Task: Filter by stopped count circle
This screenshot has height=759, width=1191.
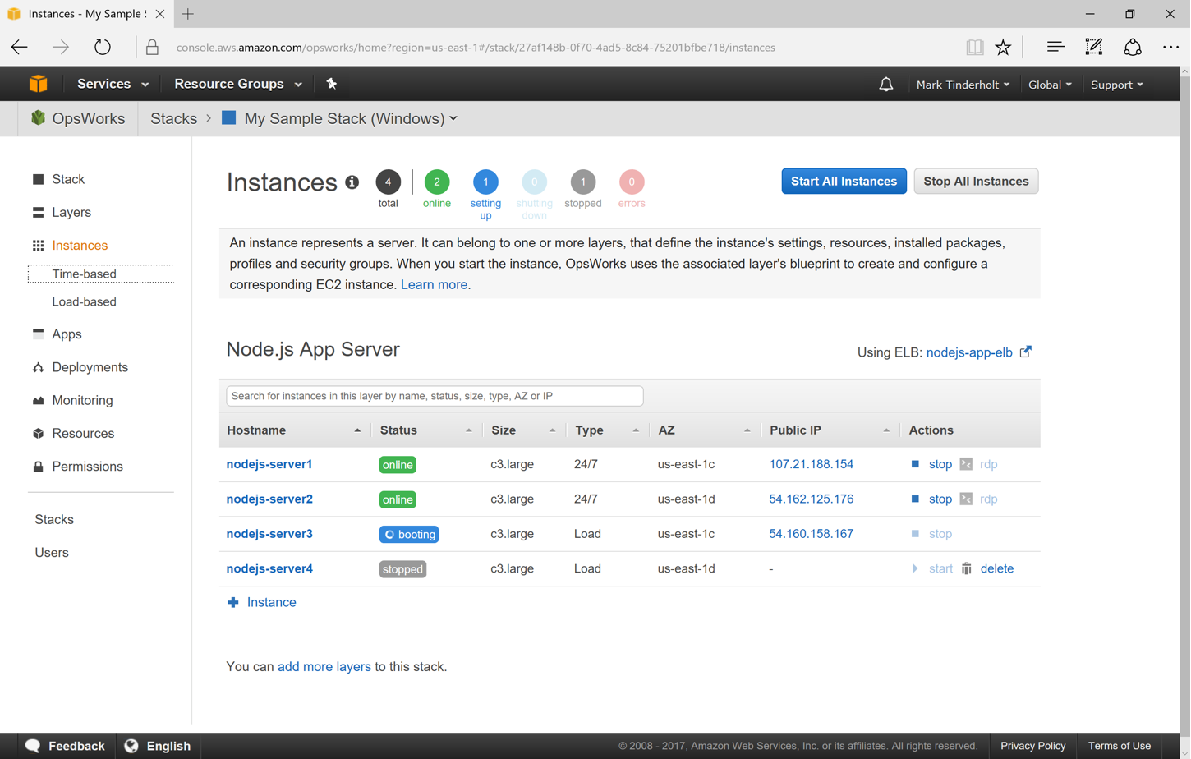Action: 583,182
